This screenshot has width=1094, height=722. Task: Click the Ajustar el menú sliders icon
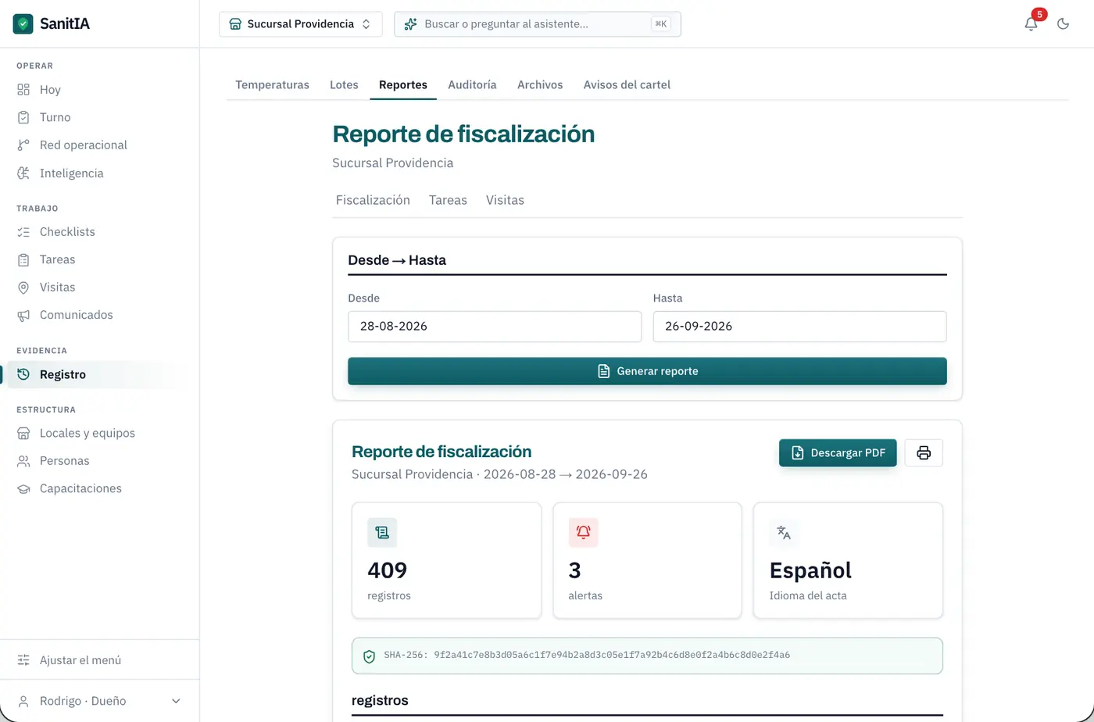coord(23,660)
